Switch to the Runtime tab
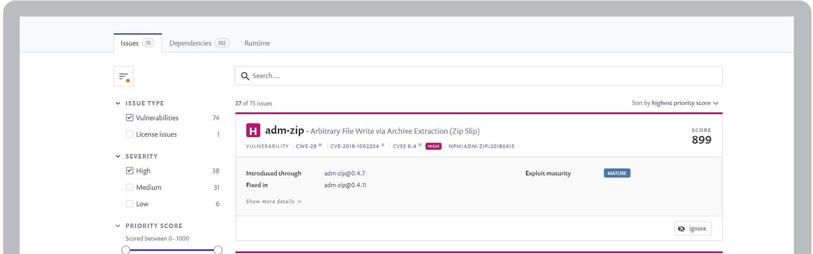Screen dimensions: 813x254 pyautogui.click(x=257, y=43)
